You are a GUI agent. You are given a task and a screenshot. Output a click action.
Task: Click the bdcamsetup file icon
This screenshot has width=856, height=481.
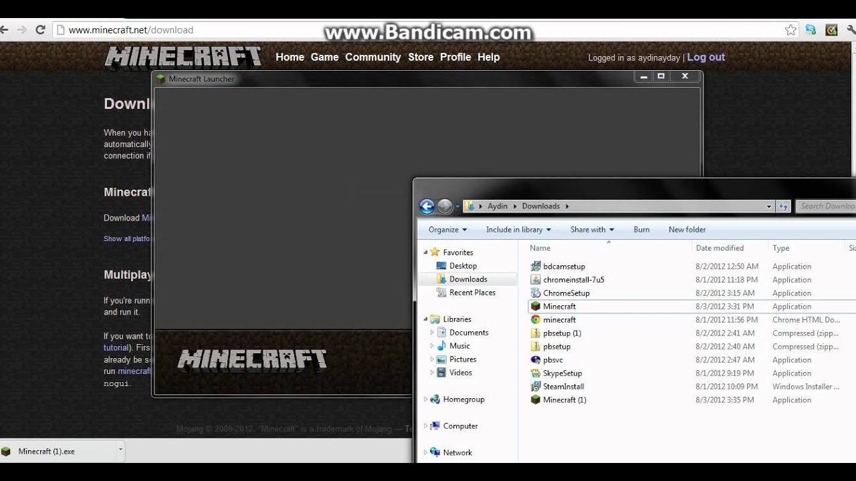coord(535,267)
